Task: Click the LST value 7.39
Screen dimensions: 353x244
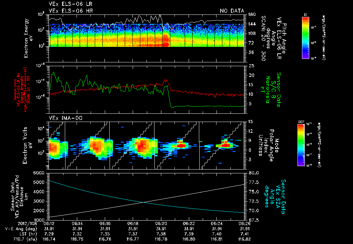Action: [x=189, y=234]
